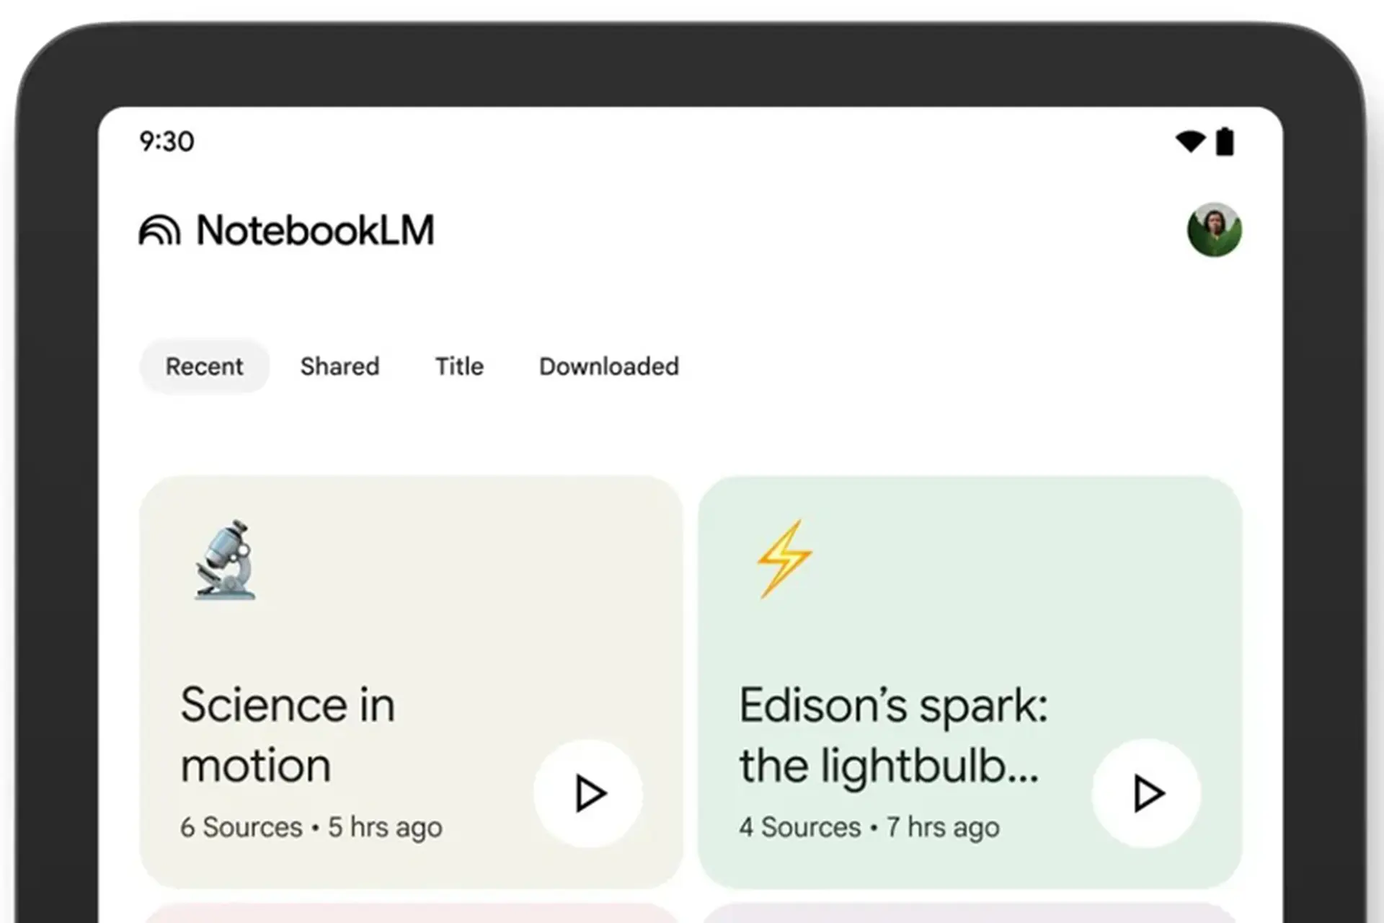The width and height of the screenshot is (1384, 923).
Task: Open the partially visible purple notebook card
Action: pos(970,913)
